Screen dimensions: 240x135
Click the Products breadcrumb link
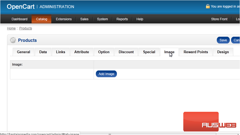click(x=26, y=28)
